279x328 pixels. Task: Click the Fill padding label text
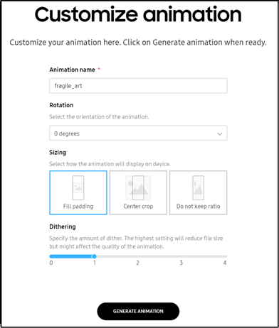78,207
